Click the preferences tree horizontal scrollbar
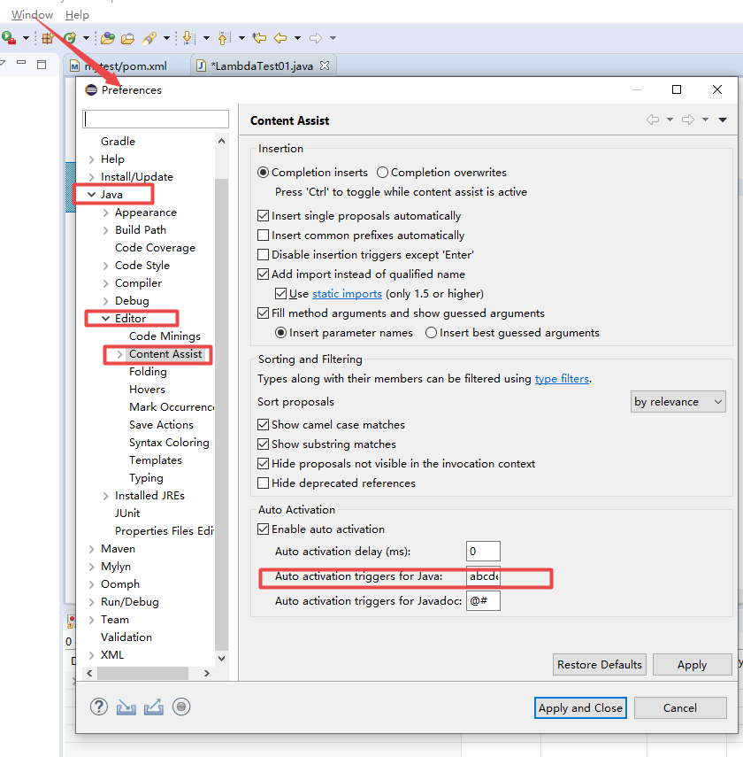The width and height of the screenshot is (743, 757). click(142, 673)
